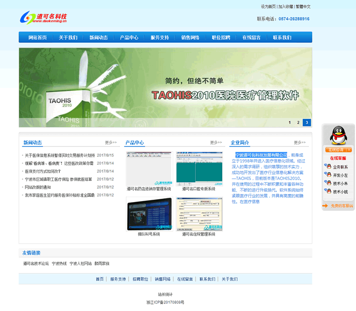Select banner slide 3 indicator
The image size is (356, 311).
point(307,123)
